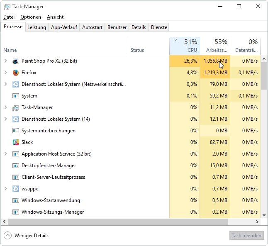Sort by Datenträger column header

pos(245,46)
